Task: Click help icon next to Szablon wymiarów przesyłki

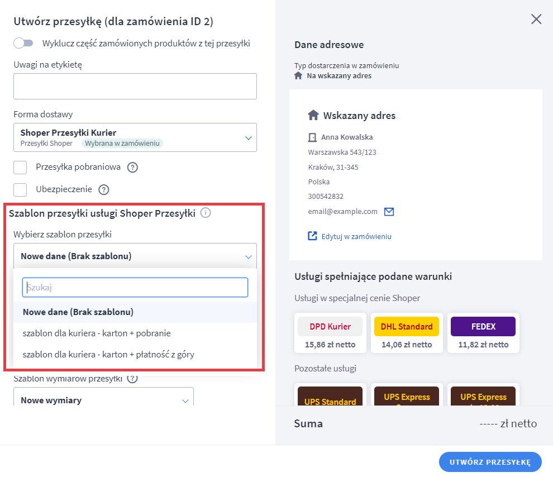Action: pyautogui.click(x=132, y=378)
